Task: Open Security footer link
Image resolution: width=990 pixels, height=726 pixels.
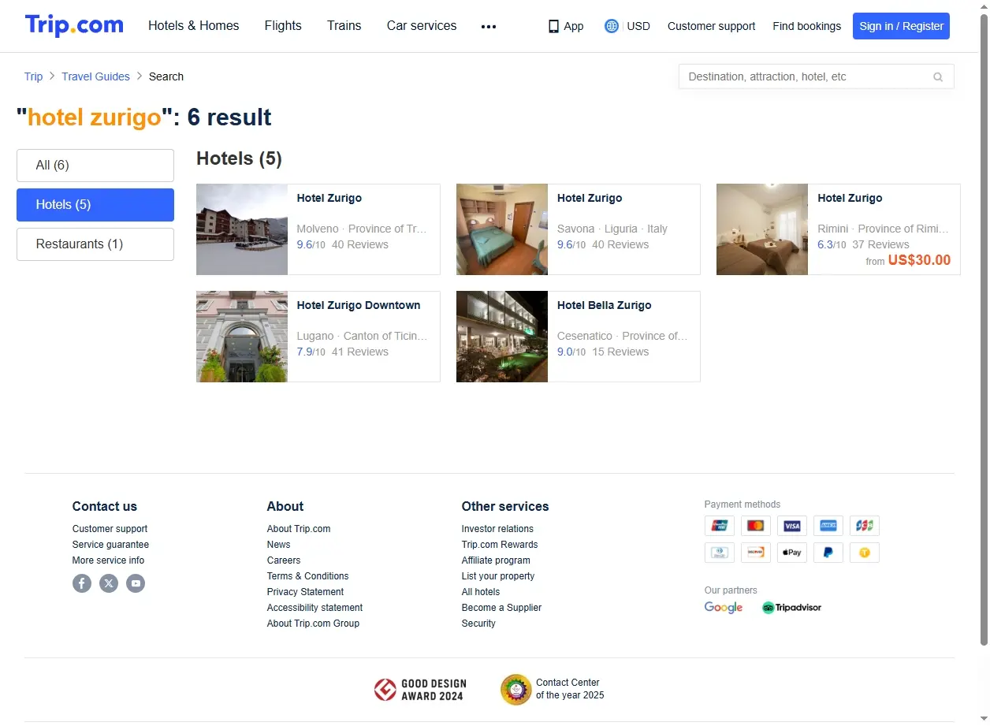Action: [478, 624]
